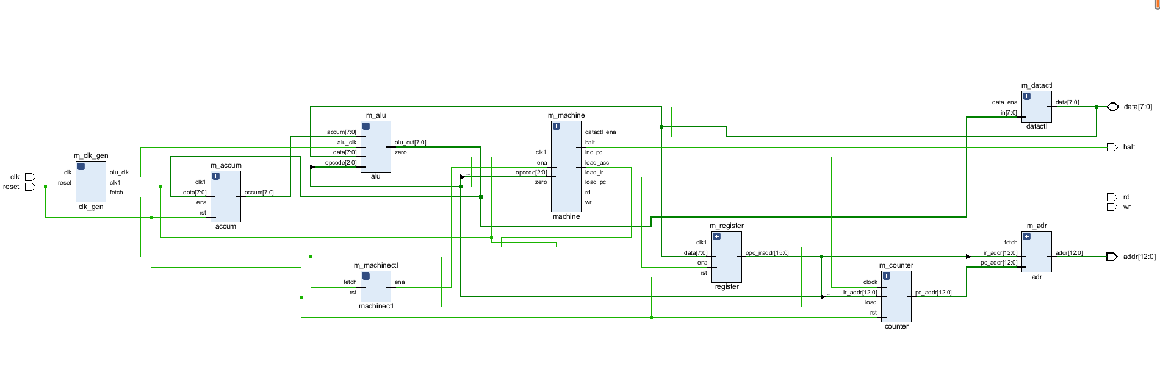This screenshot has height=370, width=1160.
Task: Expand the m_clk_gen block plus icon
Action: [81, 166]
